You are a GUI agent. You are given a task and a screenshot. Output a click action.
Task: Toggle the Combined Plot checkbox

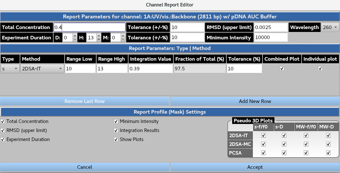click(282, 68)
